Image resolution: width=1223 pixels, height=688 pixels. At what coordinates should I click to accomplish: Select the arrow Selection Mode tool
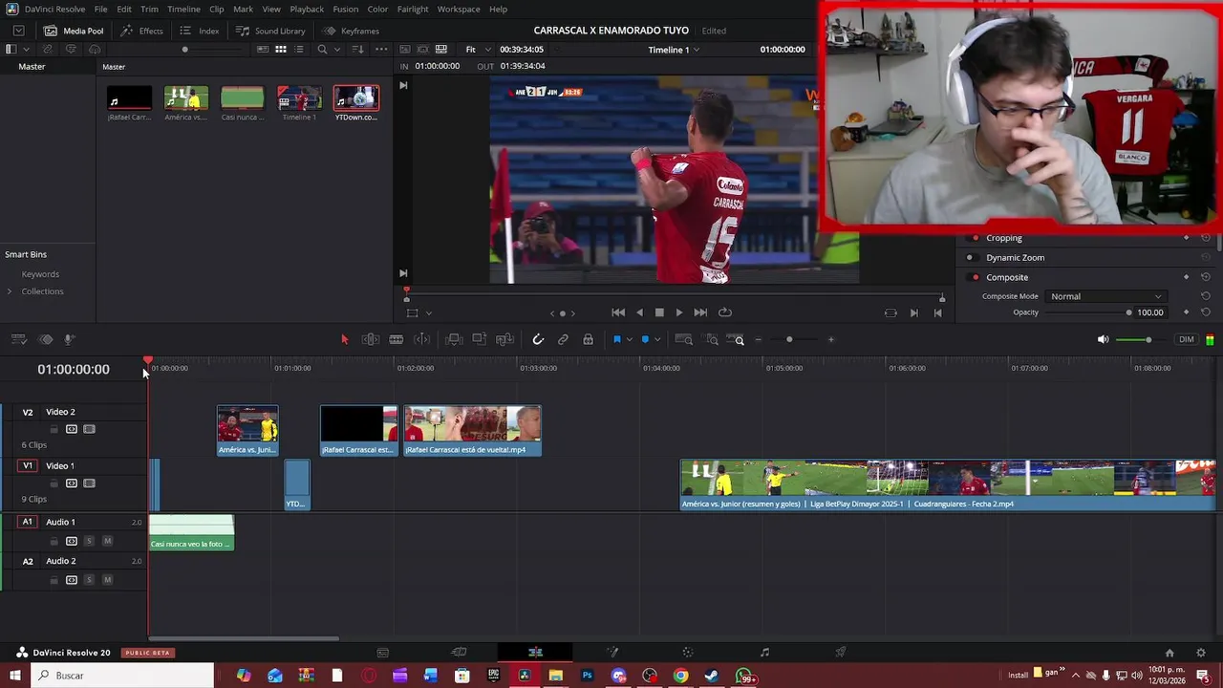[x=345, y=339]
